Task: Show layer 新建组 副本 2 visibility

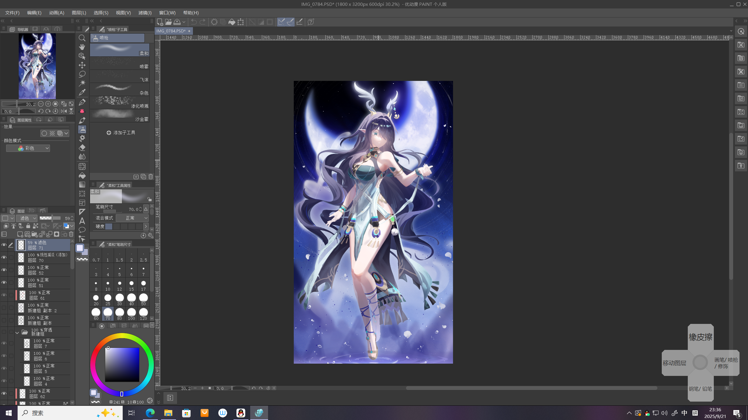Action: pyautogui.click(x=4, y=308)
